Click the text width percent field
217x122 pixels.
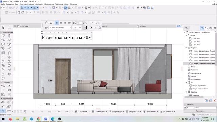(79, 23)
